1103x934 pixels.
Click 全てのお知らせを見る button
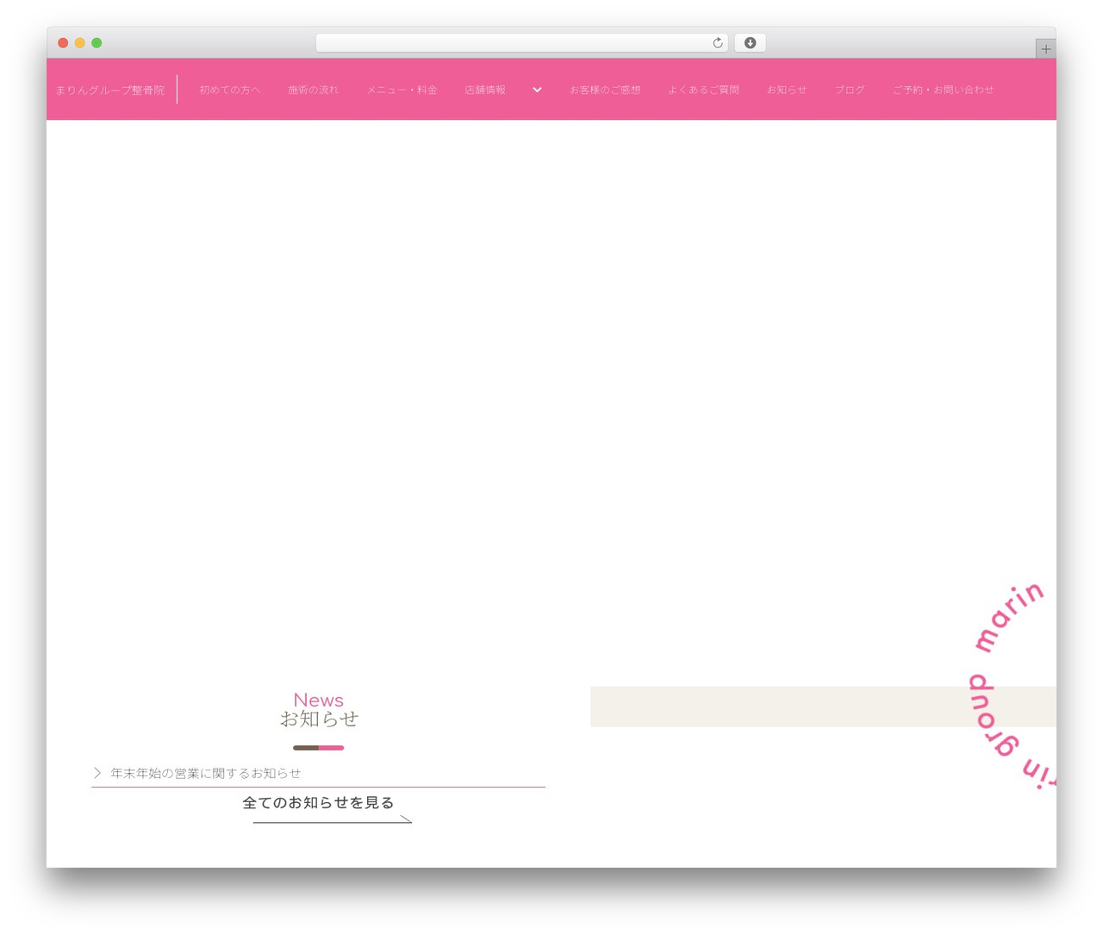319,803
